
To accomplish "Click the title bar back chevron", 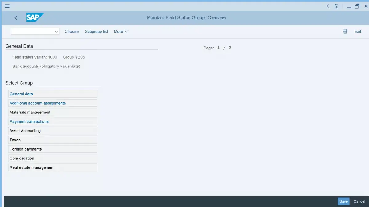I will pyautogui.click(x=327, y=6).
